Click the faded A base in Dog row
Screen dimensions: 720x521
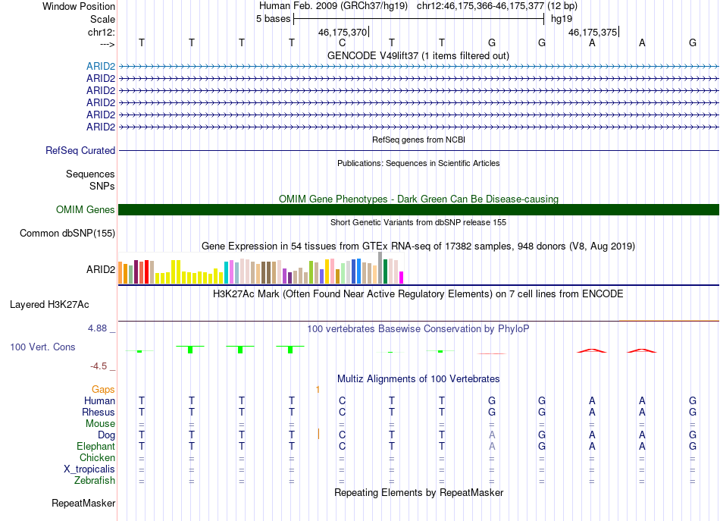[x=492, y=435]
